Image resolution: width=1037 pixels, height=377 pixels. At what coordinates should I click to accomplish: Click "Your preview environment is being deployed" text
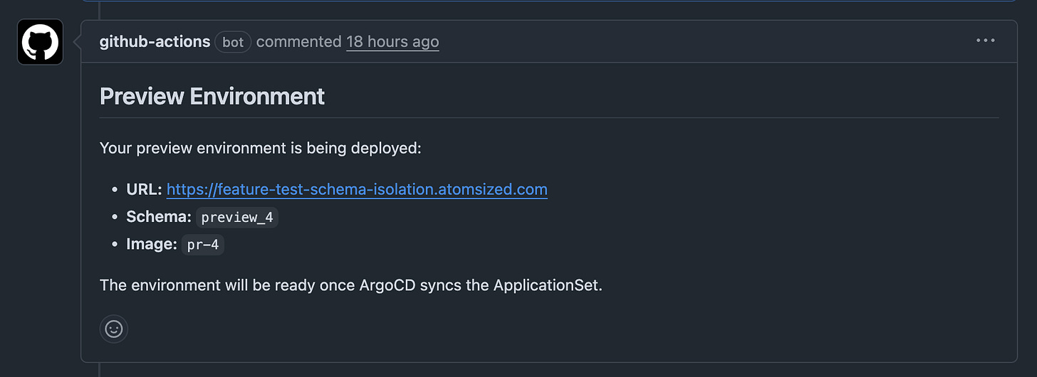coord(261,149)
